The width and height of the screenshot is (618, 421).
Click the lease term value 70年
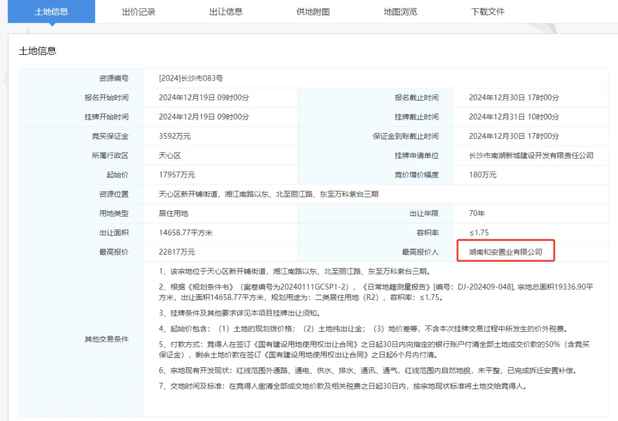point(477,213)
